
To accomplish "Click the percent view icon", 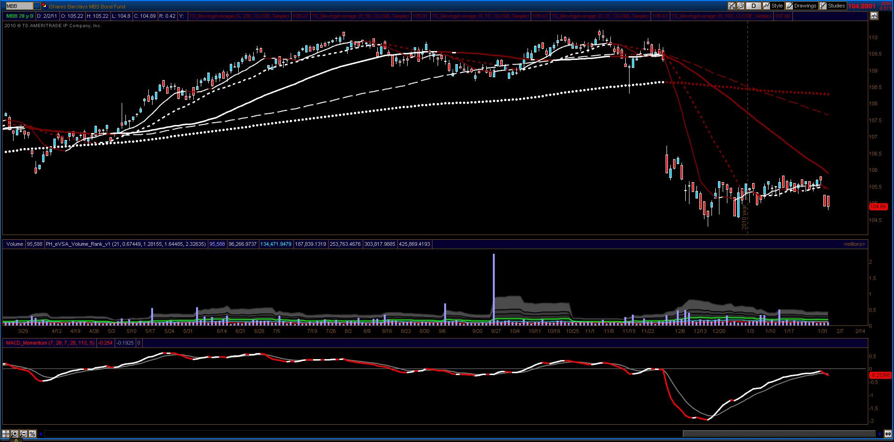I will (x=32, y=434).
